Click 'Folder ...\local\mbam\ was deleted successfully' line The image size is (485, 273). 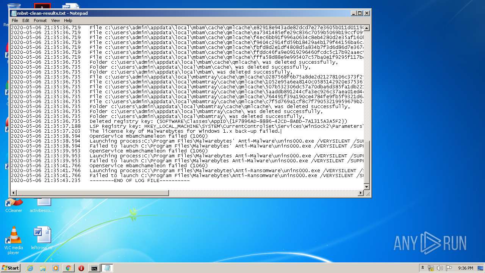[152, 72]
